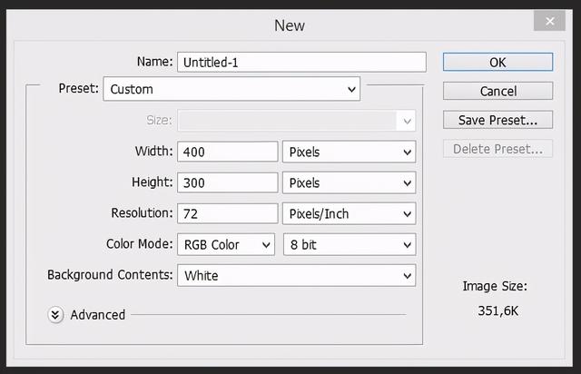
Task: Open the Pixels/Inch resolution units dropdown
Action: pos(349,213)
